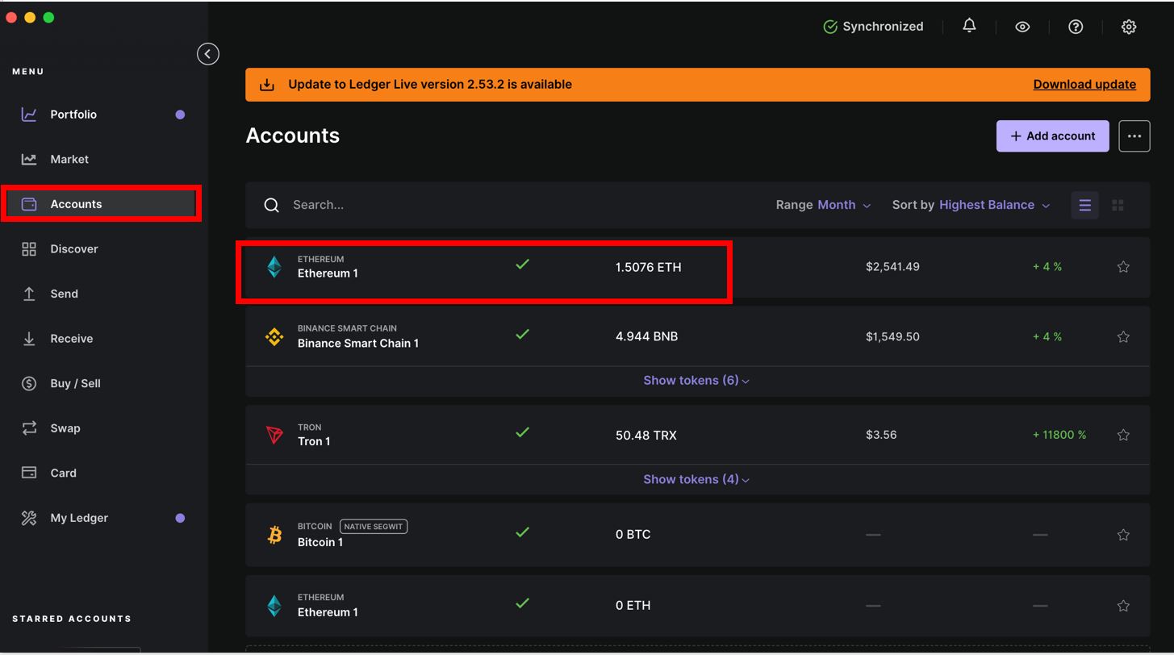Click Ethereum icon of 0 ETH account
The width and height of the screenshot is (1174, 655).
tap(274, 606)
